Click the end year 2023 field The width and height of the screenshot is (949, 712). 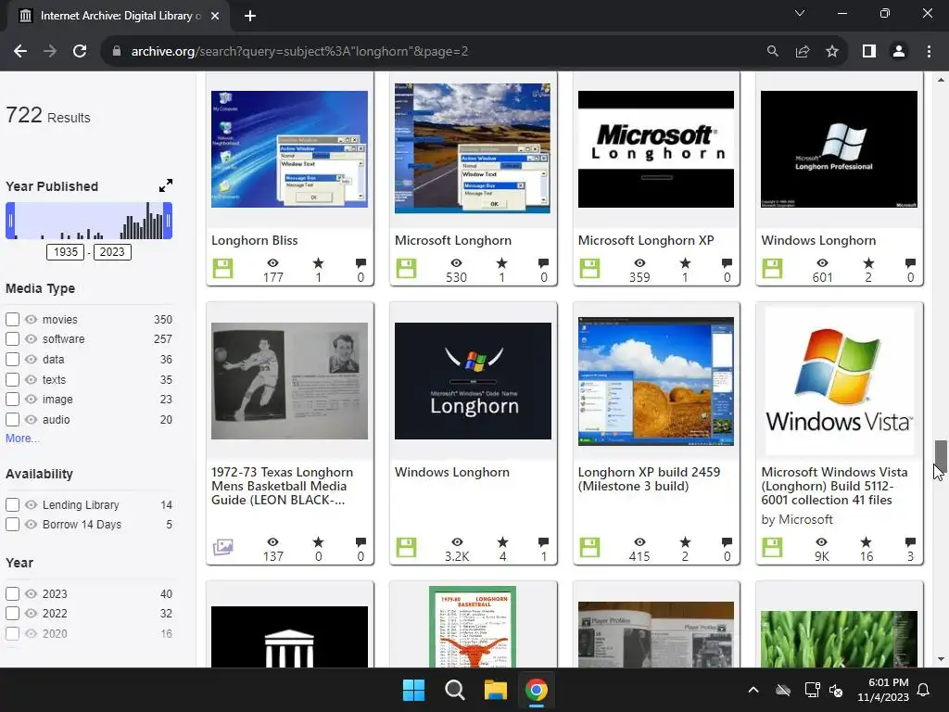coord(112,252)
